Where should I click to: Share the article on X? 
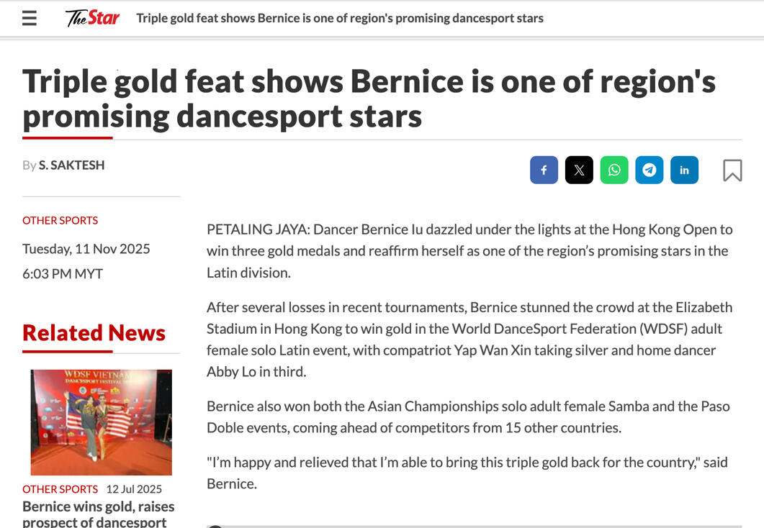click(579, 170)
